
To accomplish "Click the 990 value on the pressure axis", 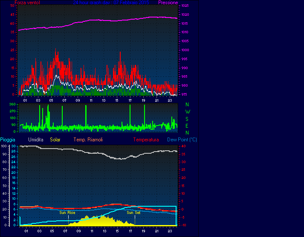I will [x=184, y=68].
